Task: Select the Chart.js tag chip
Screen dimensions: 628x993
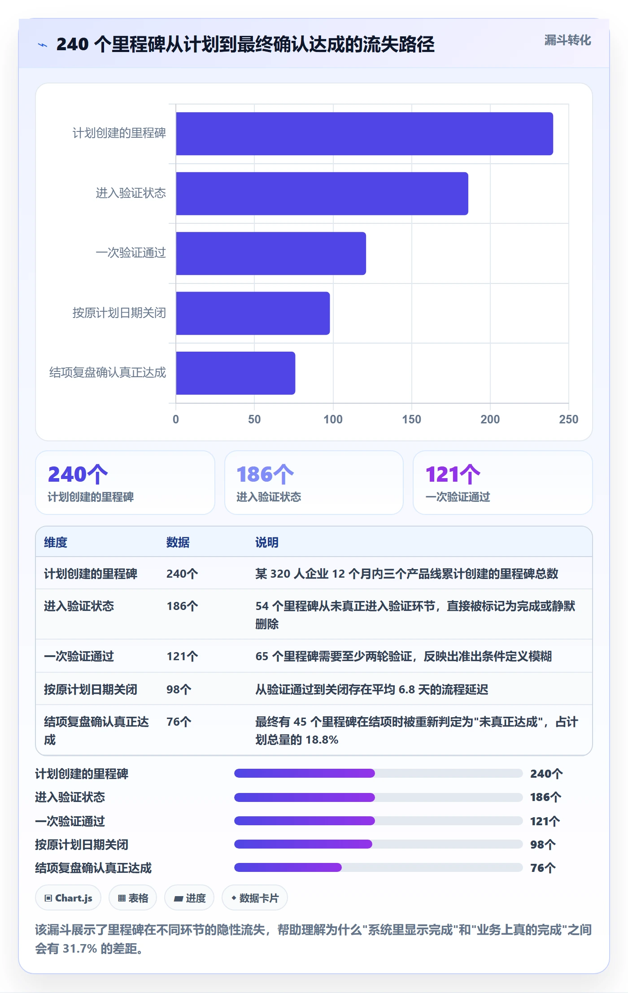Action: (68, 898)
